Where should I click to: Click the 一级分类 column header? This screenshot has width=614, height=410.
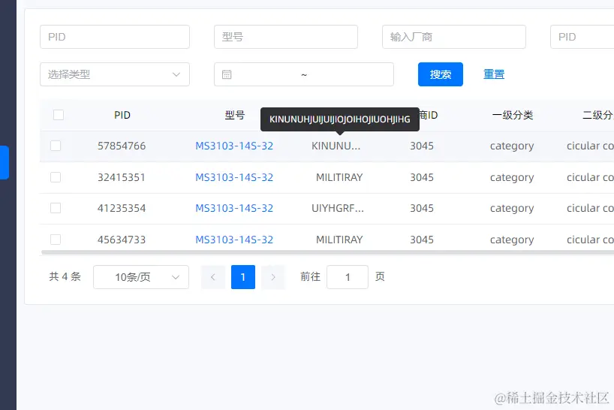[x=512, y=115]
